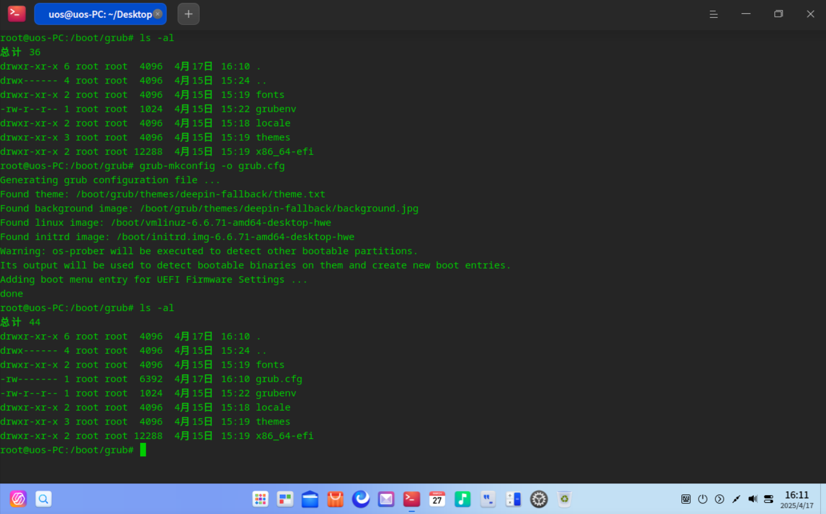Open the mail app from the dock

point(386,499)
